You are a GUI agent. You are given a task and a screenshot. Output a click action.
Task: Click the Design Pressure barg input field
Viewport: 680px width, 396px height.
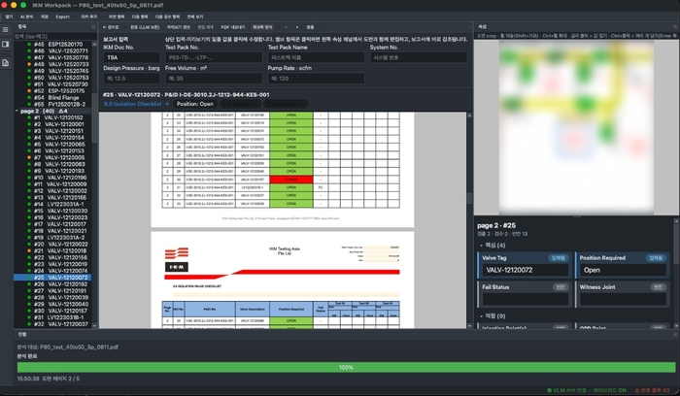[131, 79]
